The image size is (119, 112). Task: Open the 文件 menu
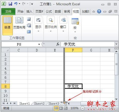(8, 11)
